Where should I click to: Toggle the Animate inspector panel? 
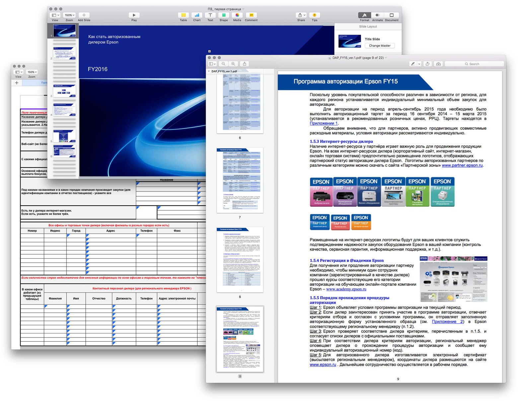[377, 15]
